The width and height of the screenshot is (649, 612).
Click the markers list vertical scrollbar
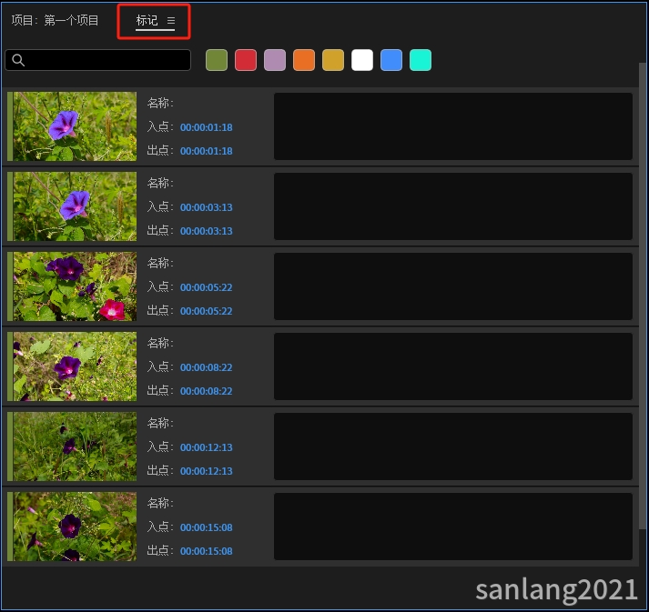click(x=643, y=296)
